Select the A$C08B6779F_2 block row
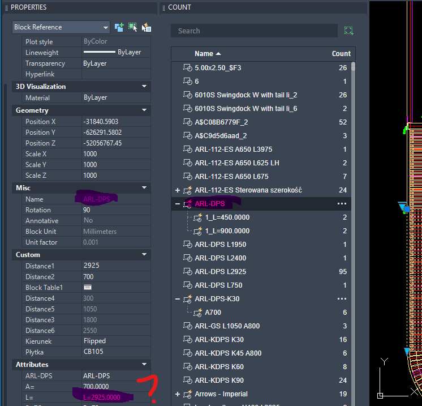 261,122
